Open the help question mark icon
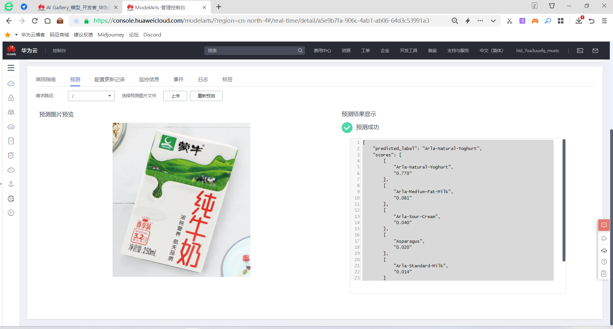Screen dimensions: 613x329 [604, 262]
